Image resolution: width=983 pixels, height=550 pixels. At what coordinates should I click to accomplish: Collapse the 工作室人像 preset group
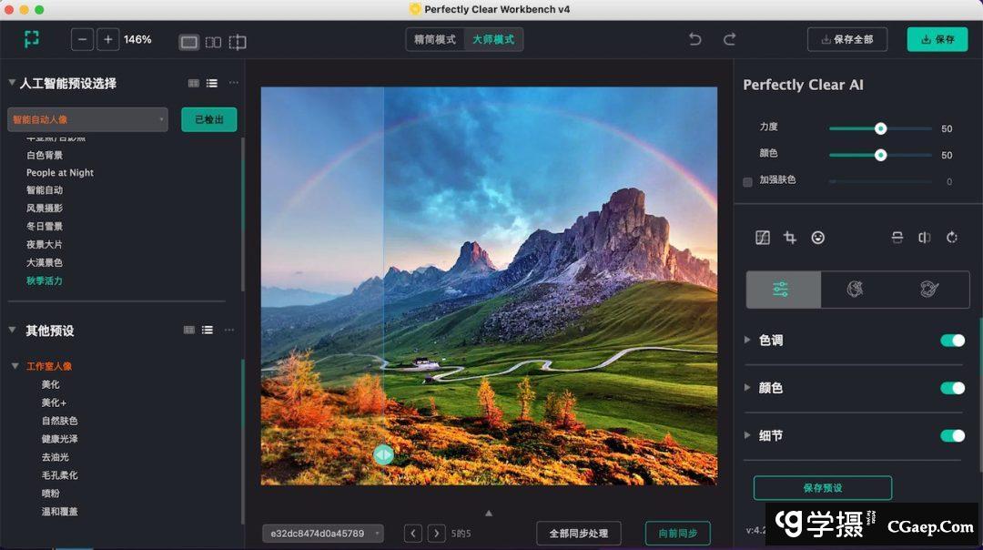15,366
